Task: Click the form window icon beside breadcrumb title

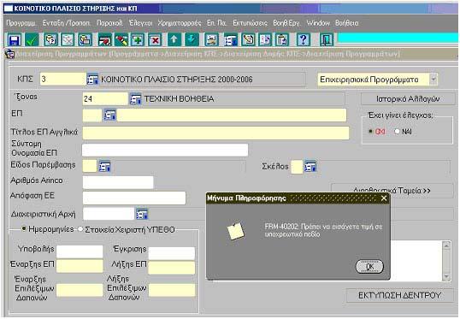Action: [x=9, y=54]
